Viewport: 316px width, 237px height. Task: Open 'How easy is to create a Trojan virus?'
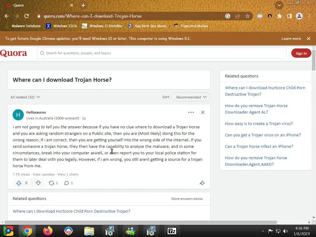(x=259, y=124)
